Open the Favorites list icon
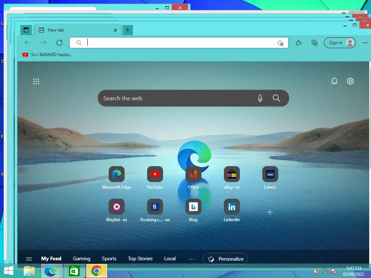 pyautogui.click(x=299, y=43)
